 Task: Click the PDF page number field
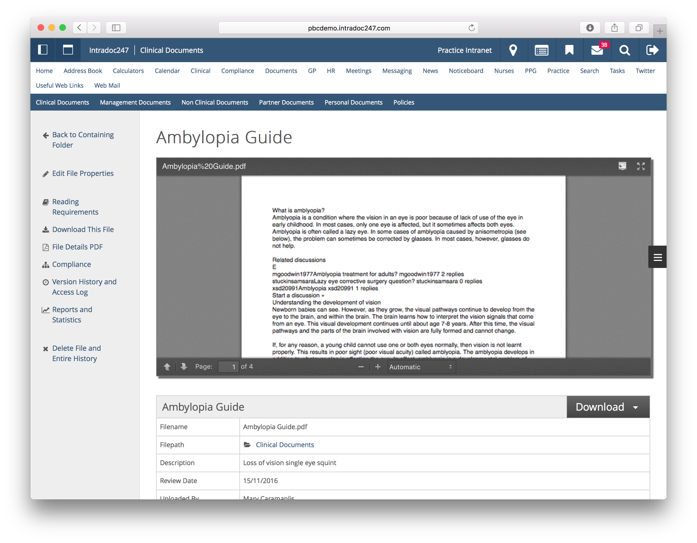(x=229, y=367)
